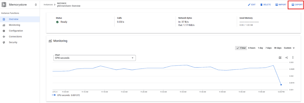Click the chart legend toggle icon
The image size is (304, 103).
(x=280, y=58)
